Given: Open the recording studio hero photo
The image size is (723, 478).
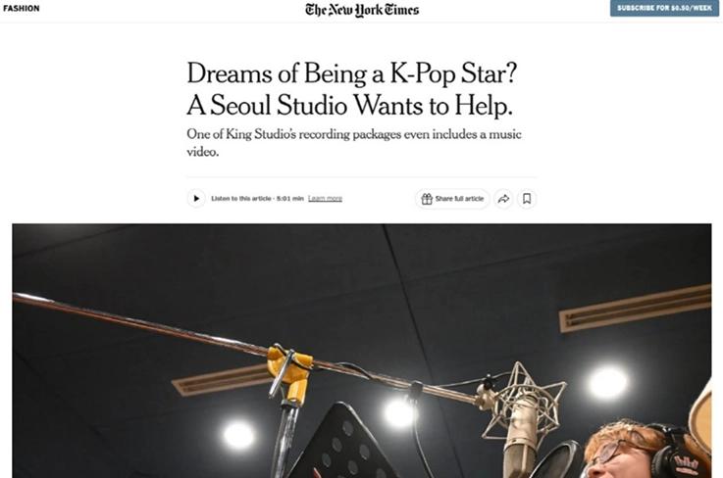Looking at the screenshot, I should (362, 351).
